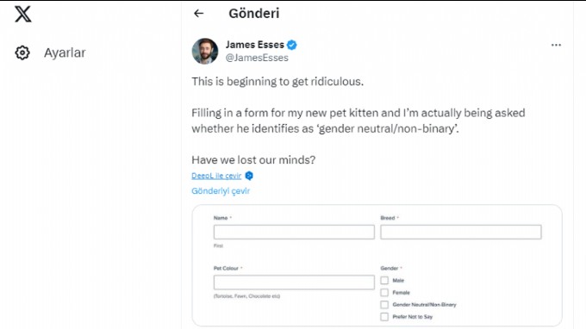The image size is (586, 329).
Task: Tick the Gender Neutral/Non-Binary checkbox
Action: click(384, 305)
